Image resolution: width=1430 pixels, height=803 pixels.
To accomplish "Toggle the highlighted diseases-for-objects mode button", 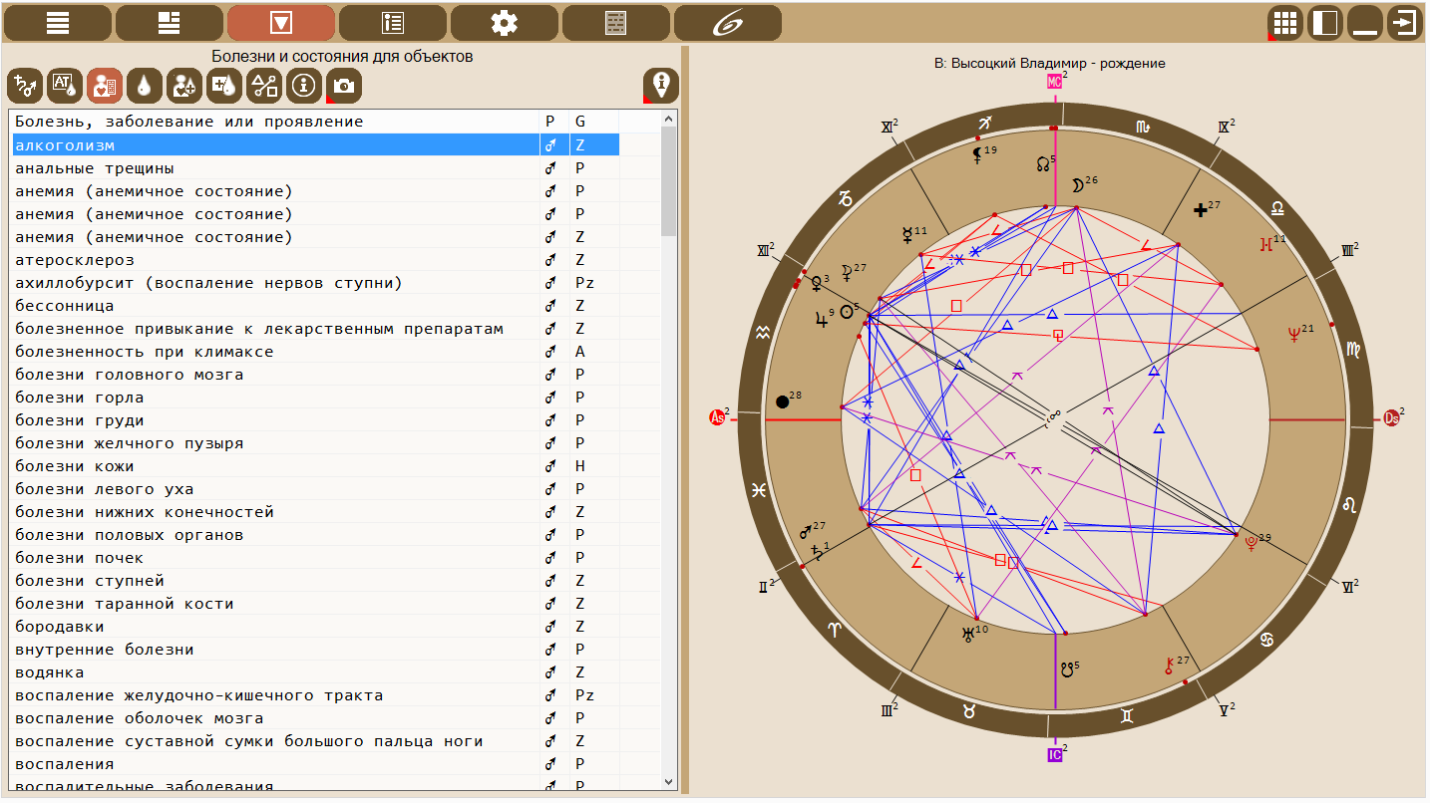I will [x=105, y=87].
